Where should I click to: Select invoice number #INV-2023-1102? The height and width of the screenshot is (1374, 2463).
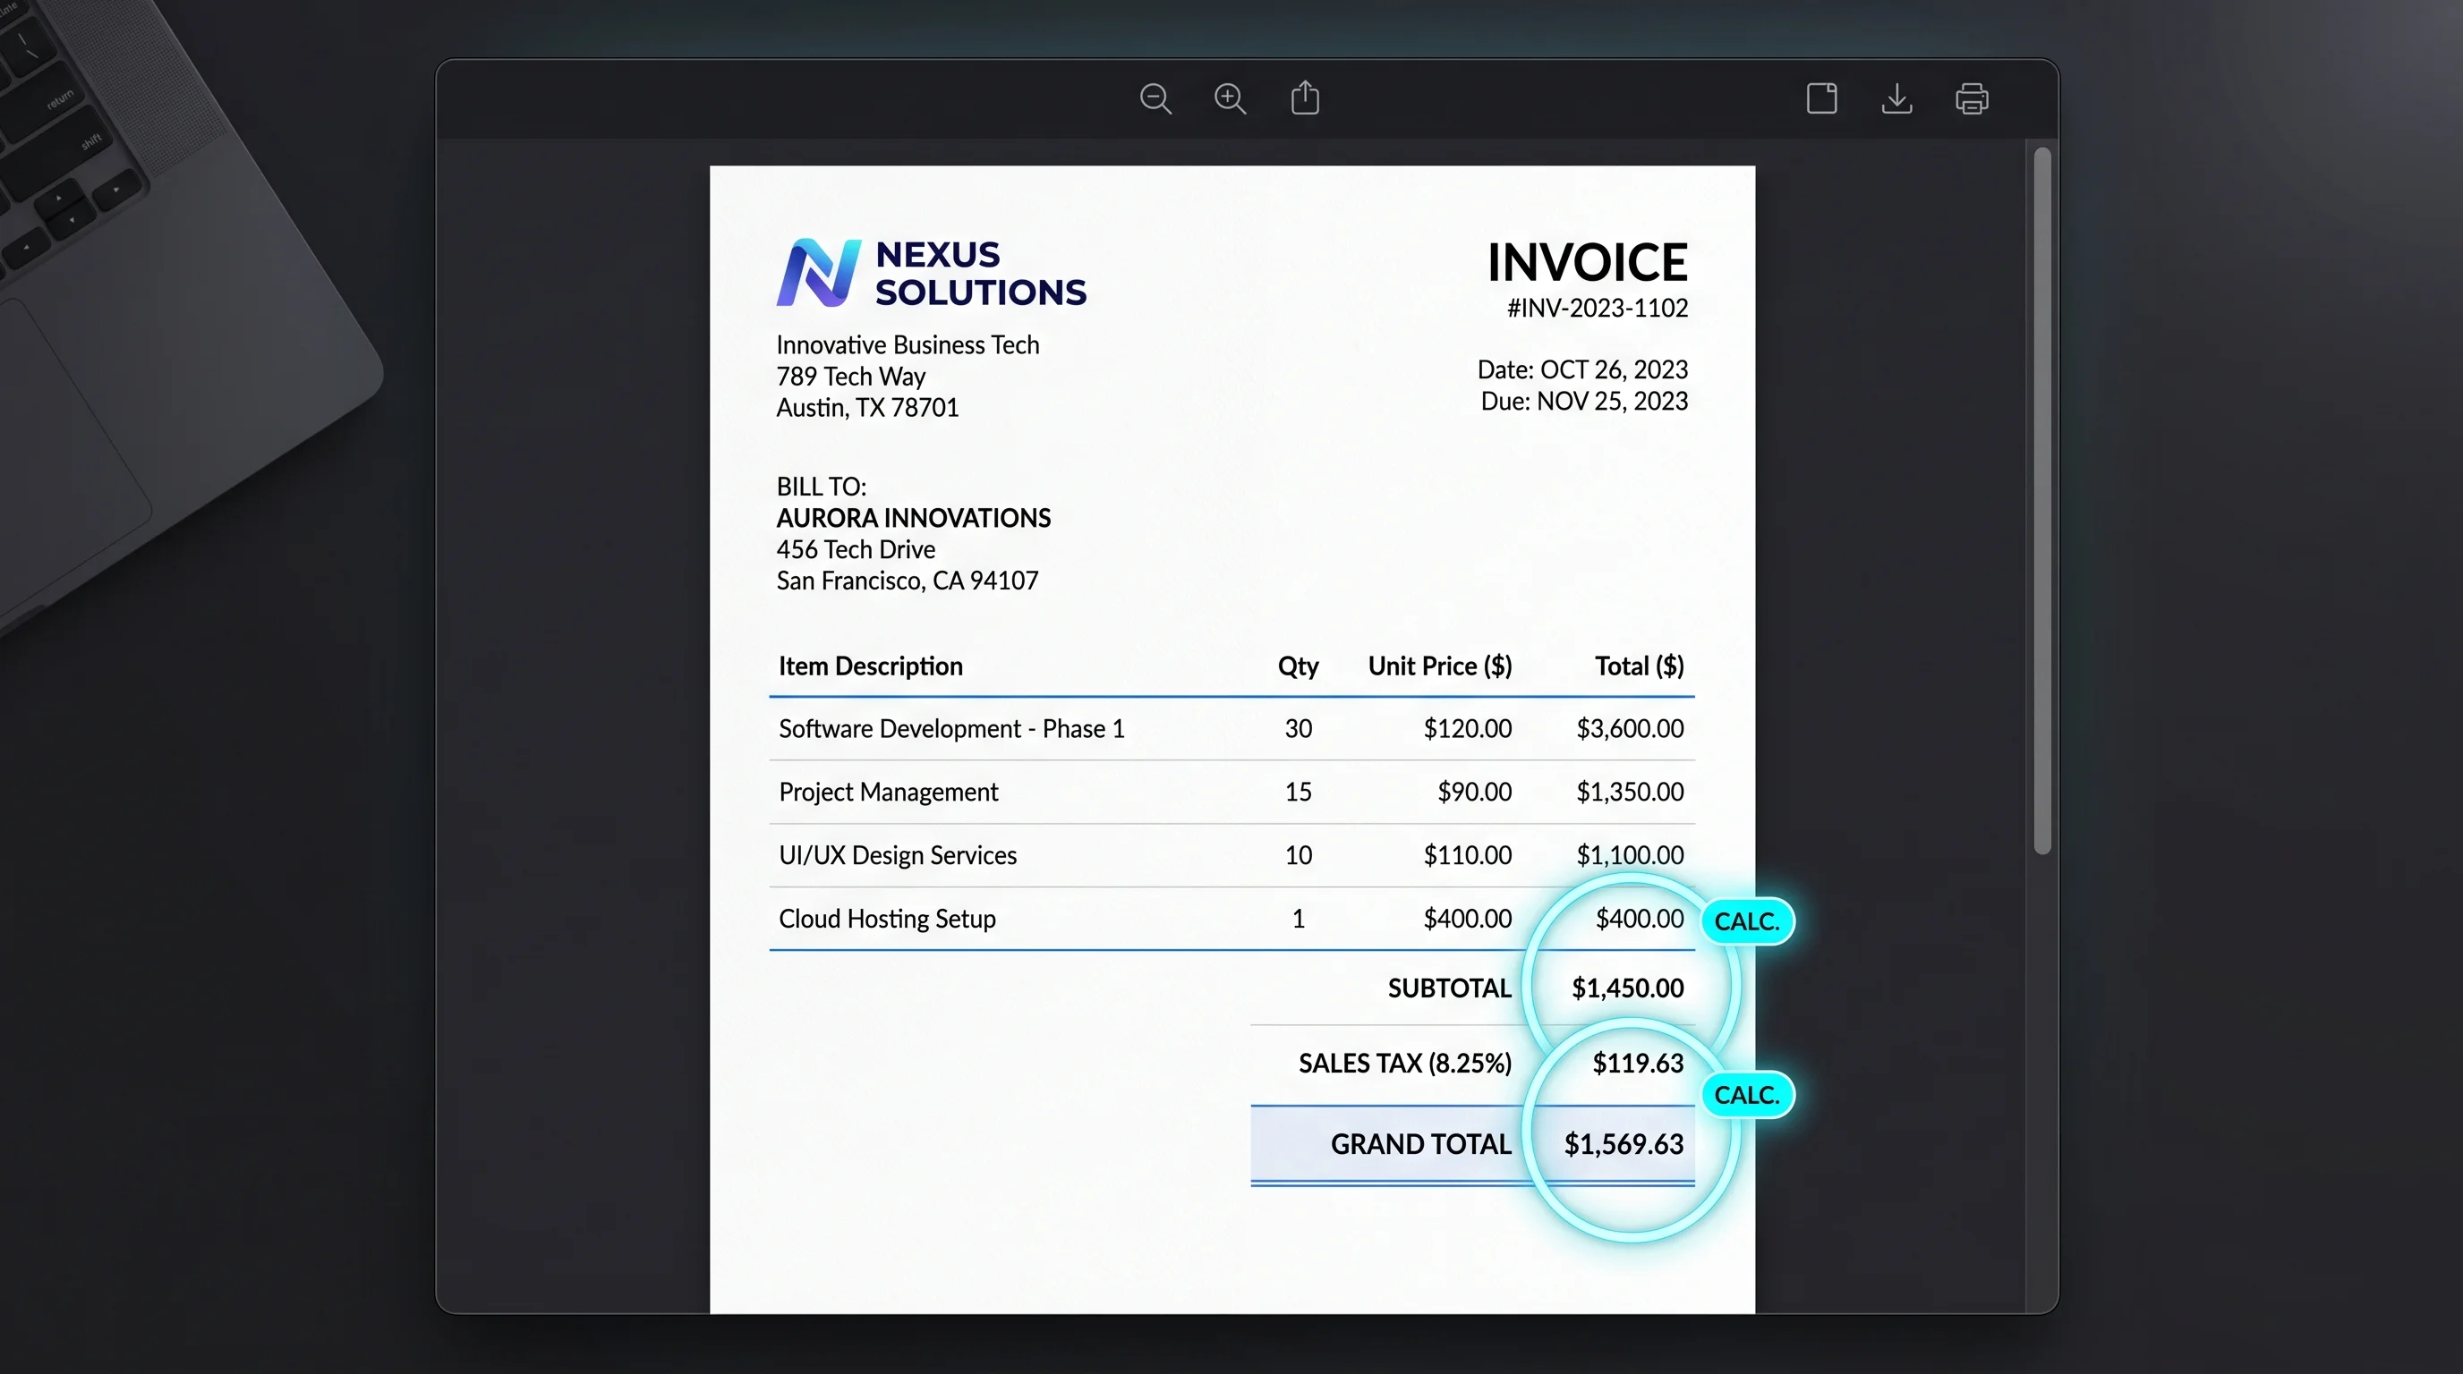[1597, 308]
